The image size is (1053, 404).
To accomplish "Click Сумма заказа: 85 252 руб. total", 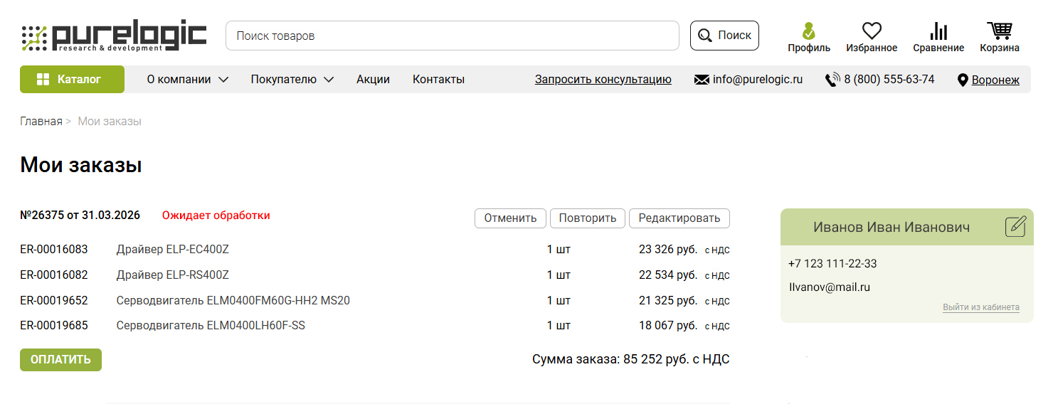I will (631, 360).
